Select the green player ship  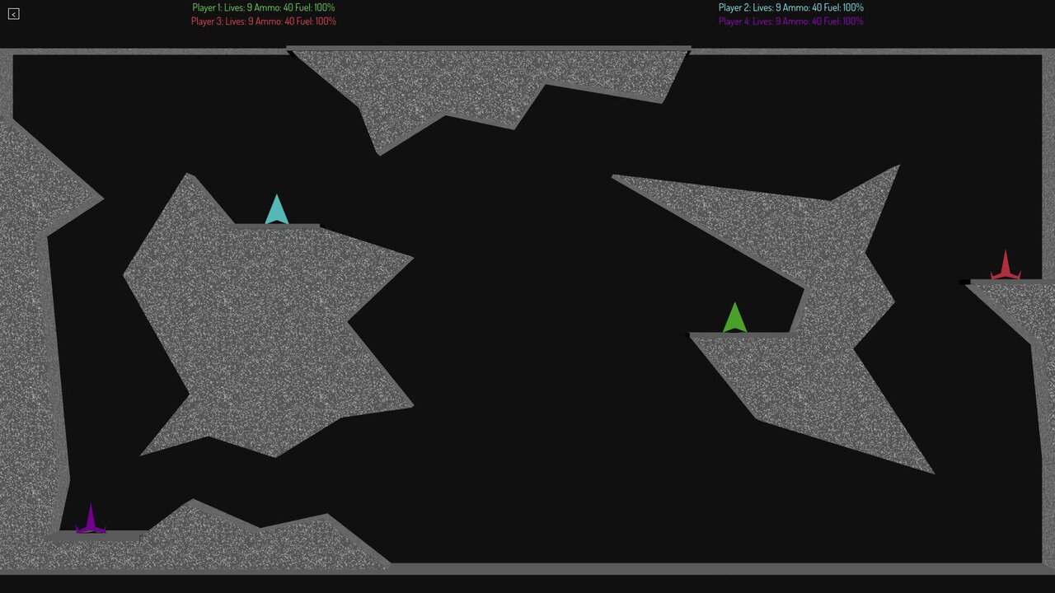click(x=734, y=320)
